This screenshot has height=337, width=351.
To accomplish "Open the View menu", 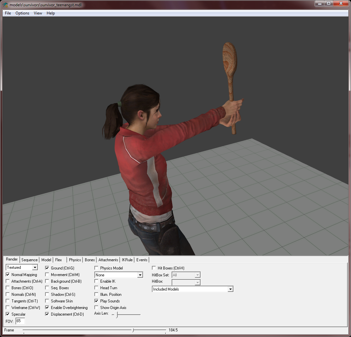I will [x=38, y=13].
